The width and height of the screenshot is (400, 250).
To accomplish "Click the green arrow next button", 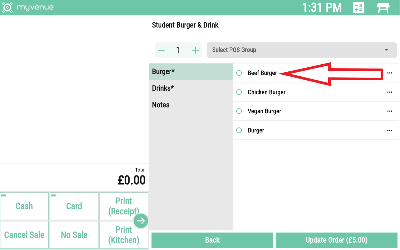I will point(141,221).
